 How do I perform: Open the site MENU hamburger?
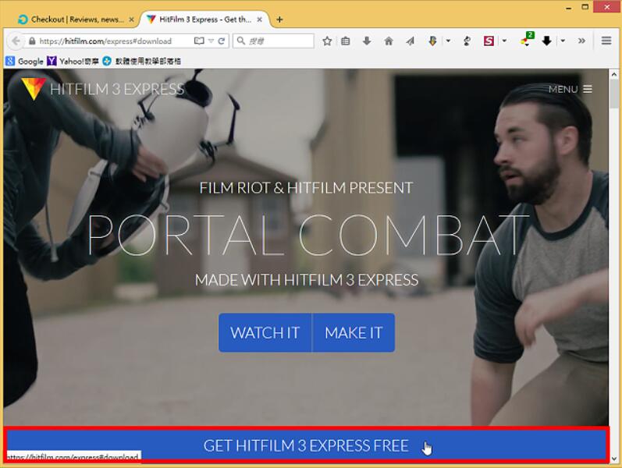(x=570, y=89)
